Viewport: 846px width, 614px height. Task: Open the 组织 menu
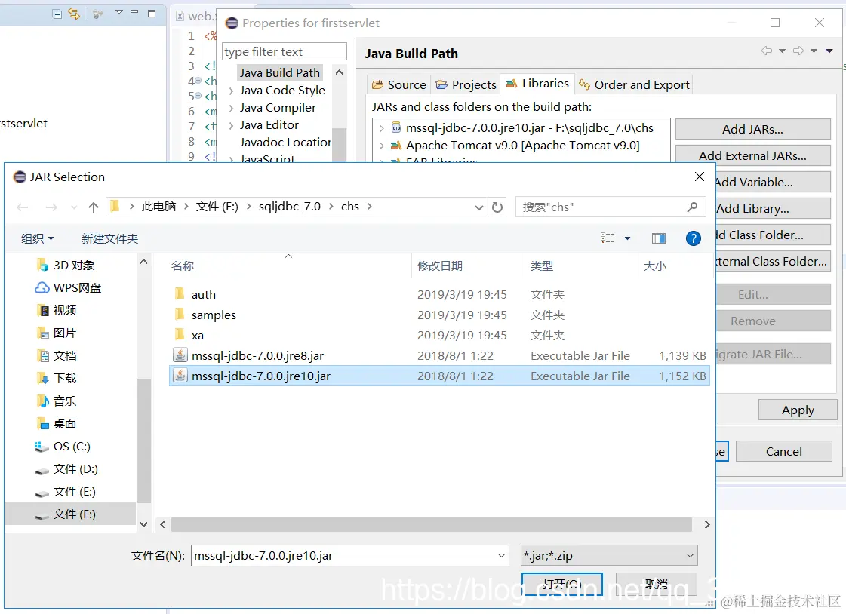pos(37,238)
